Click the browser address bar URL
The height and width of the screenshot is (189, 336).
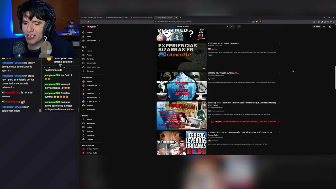[175, 22]
